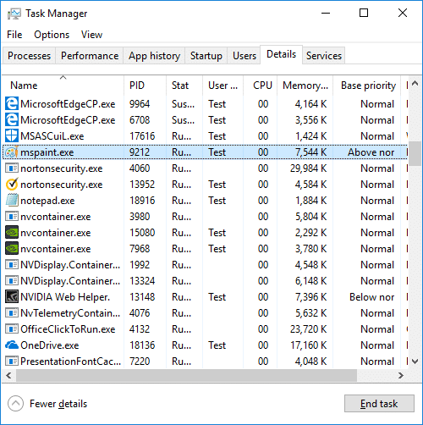Open the File menu

(x=14, y=35)
